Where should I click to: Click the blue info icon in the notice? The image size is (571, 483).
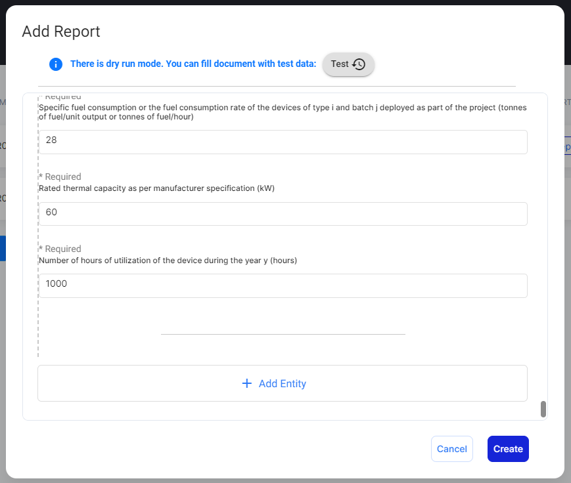tap(56, 64)
